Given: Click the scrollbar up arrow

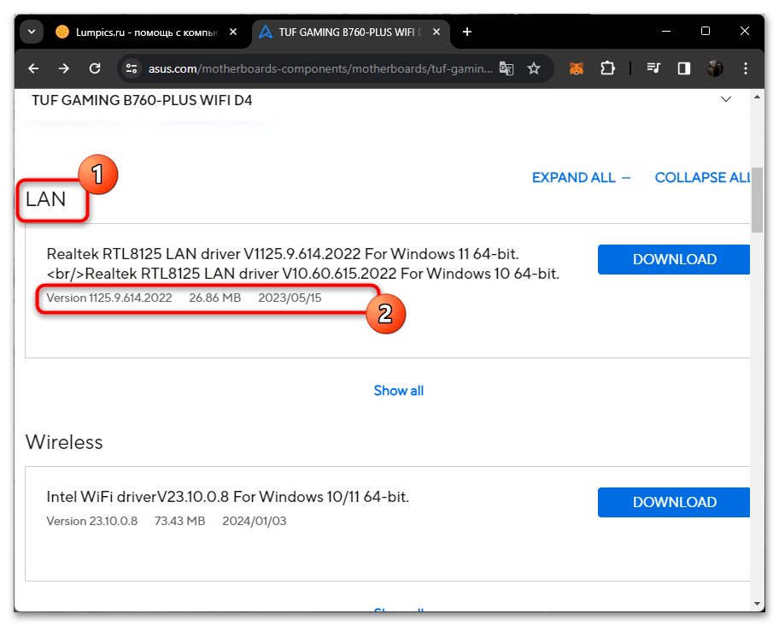Looking at the screenshot, I should pyautogui.click(x=757, y=97).
